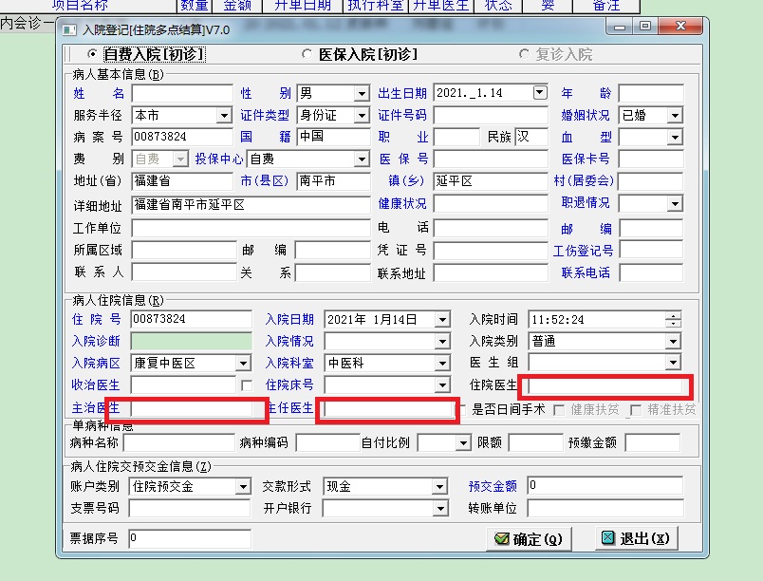Click the 主任医生 input field

pyautogui.click(x=388, y=409)
